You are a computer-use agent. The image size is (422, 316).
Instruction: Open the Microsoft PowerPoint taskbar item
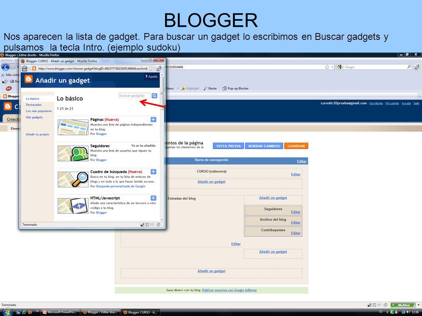tap(61, 312)
